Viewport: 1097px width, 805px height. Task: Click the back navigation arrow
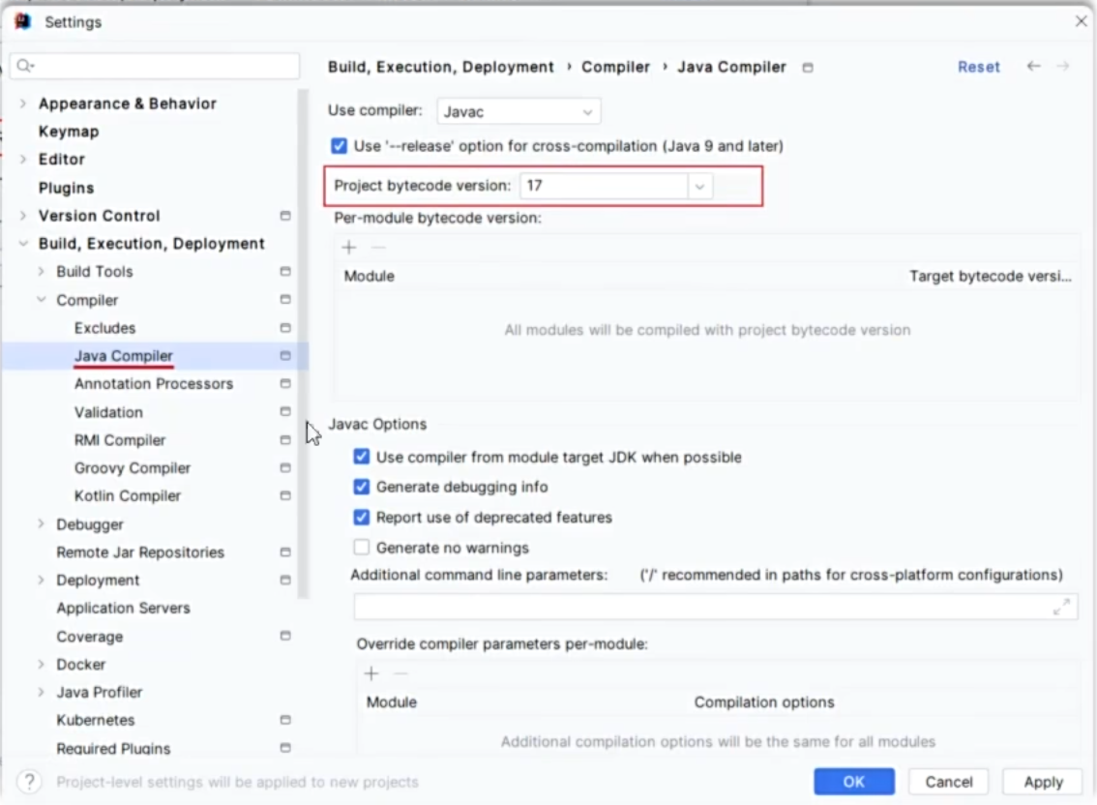(1034, 66)
